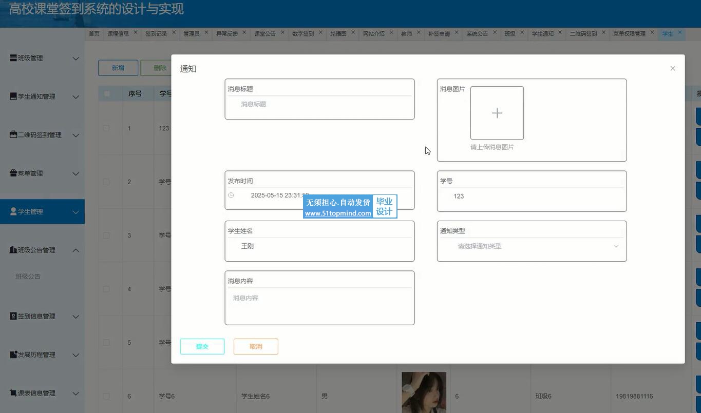The image size is (701, 413).
Task: Click the 二维码签到管理 sidebar icon
Action: tap(13, 135)
